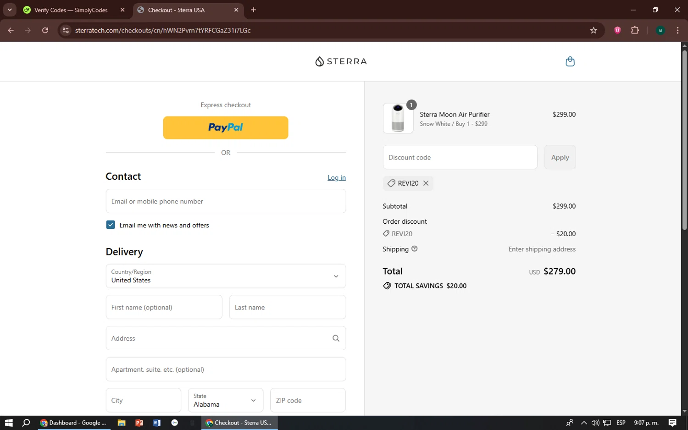Go back to the previous page
The height and width of the screenshot is (430, 688).
tap(11, 30)
